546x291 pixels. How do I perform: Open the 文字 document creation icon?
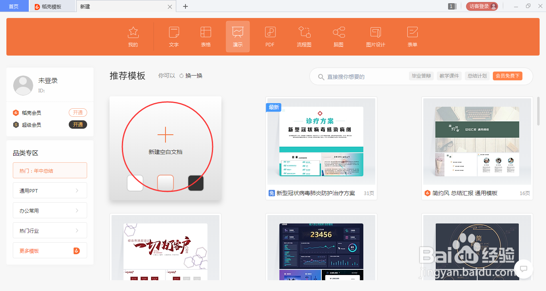click(x=173, y=36)
